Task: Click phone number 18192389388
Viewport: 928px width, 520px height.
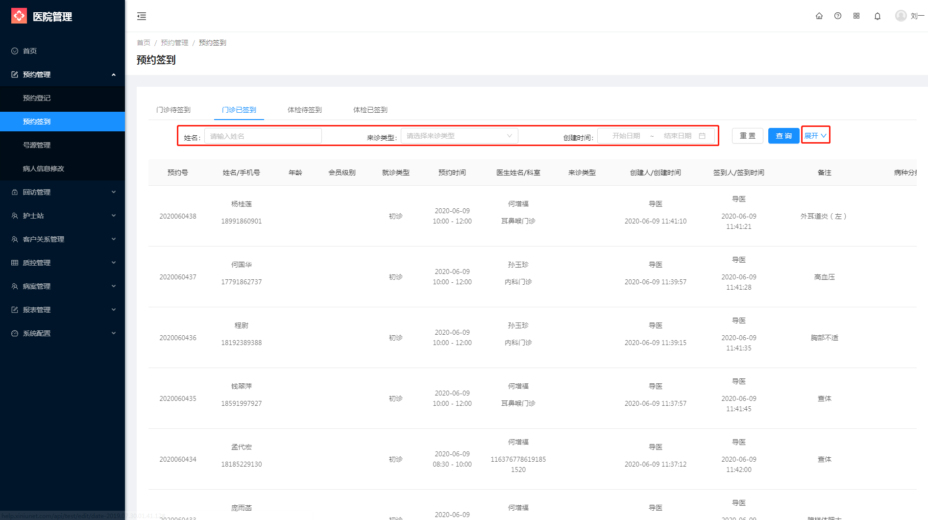Action: click(x=242, y=343)
